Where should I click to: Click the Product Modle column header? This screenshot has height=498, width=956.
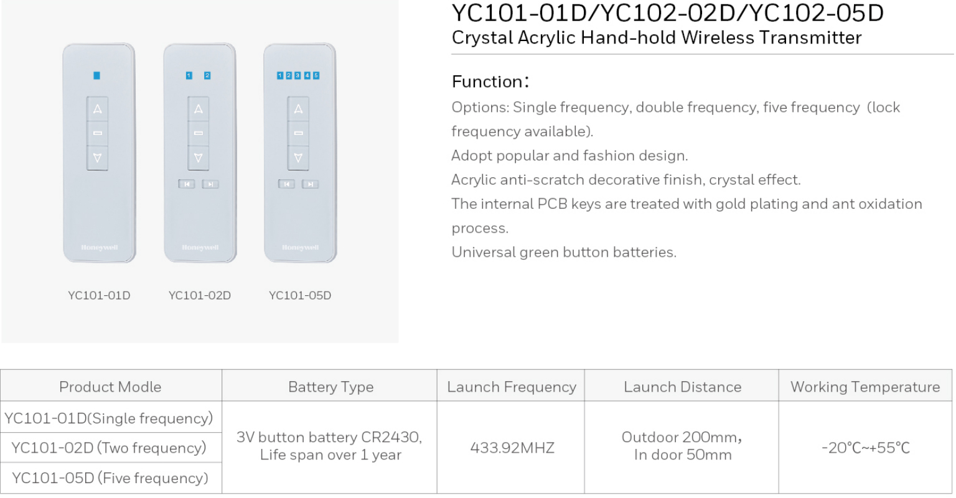click(111, 386)
